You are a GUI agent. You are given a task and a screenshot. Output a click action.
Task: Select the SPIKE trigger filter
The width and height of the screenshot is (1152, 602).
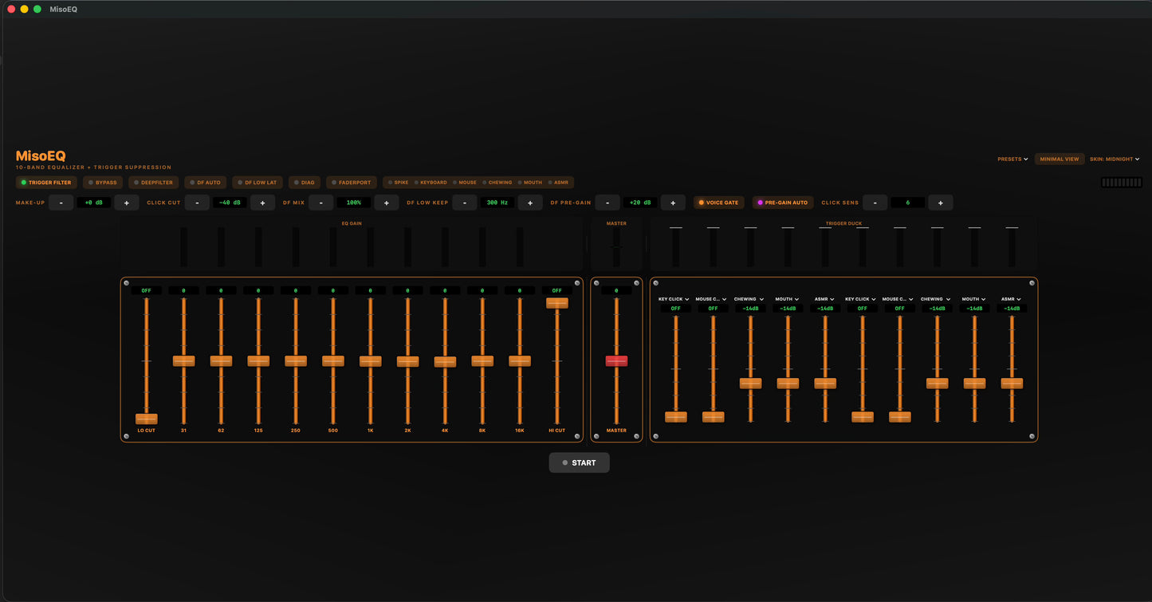point(398,183)
